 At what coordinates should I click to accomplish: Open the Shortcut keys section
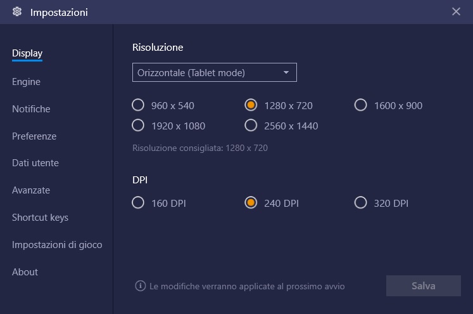(x=40, y=218)
